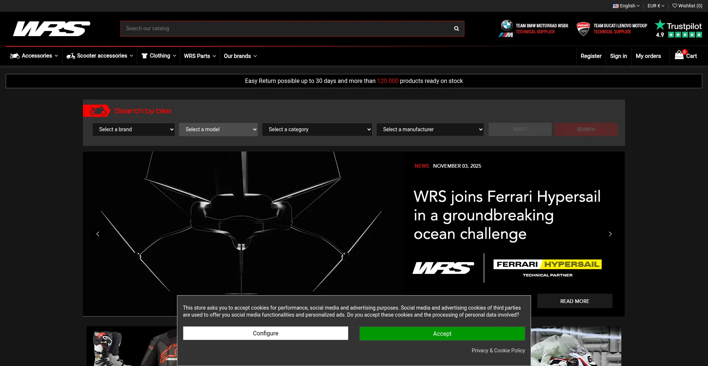Click the red SEARCH button in bike search
This screenshot has width=708, height=366.
[586, 129]
